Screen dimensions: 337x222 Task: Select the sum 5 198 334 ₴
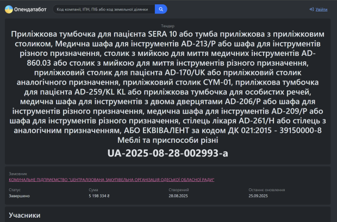click(99, 195)
